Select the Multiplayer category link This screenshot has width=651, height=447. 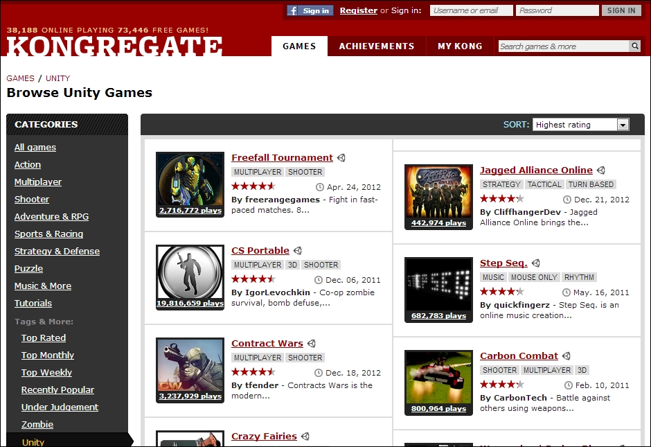(38, 182)
